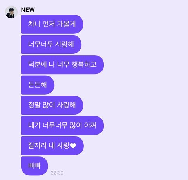This screenshot has width=188, height=180.
Task: Select the 잘자라 내 사랑 message bubble
Action: (52, 146)
